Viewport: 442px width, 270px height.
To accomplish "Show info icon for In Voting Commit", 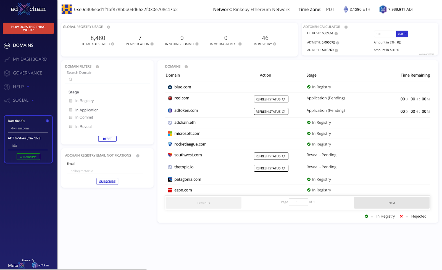I will (197, 44).
